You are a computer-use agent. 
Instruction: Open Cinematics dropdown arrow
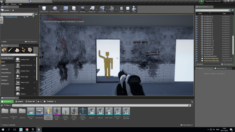107,9
